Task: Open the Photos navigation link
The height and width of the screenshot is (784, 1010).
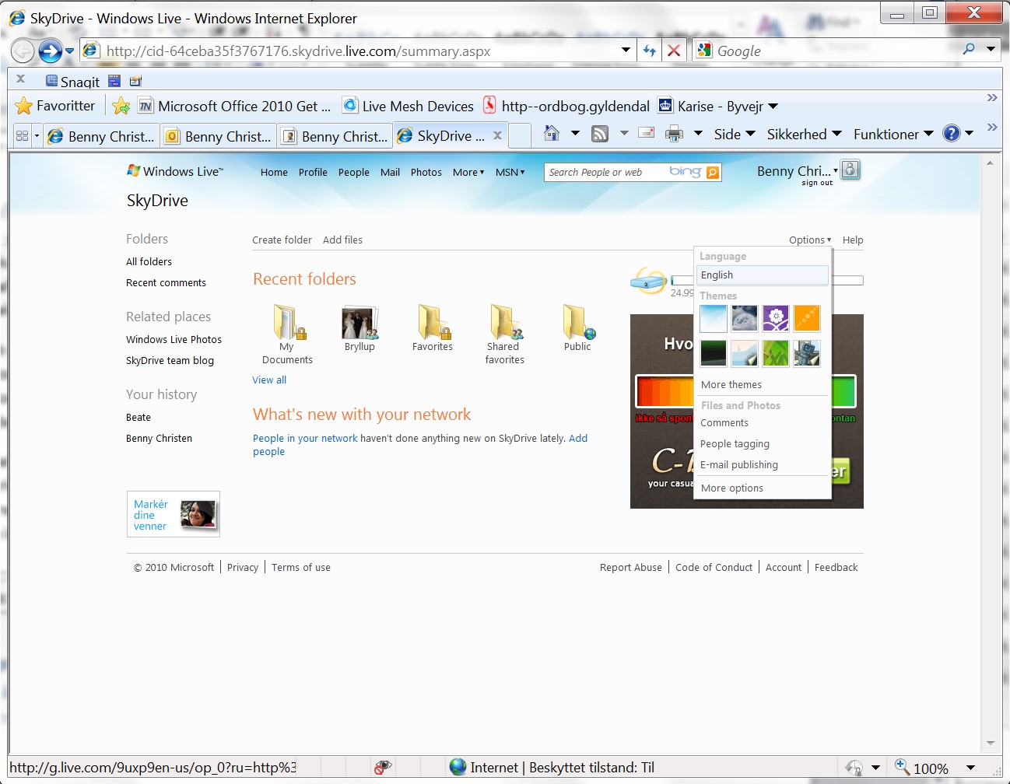Action: tap(426, 172)
